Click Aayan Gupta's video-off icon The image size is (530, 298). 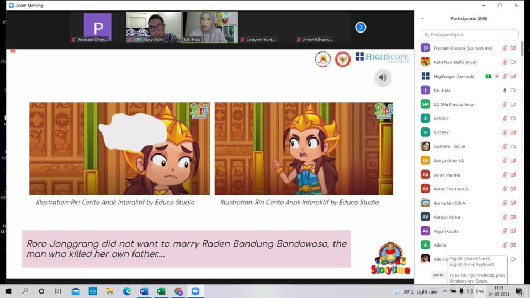point(513,231)
